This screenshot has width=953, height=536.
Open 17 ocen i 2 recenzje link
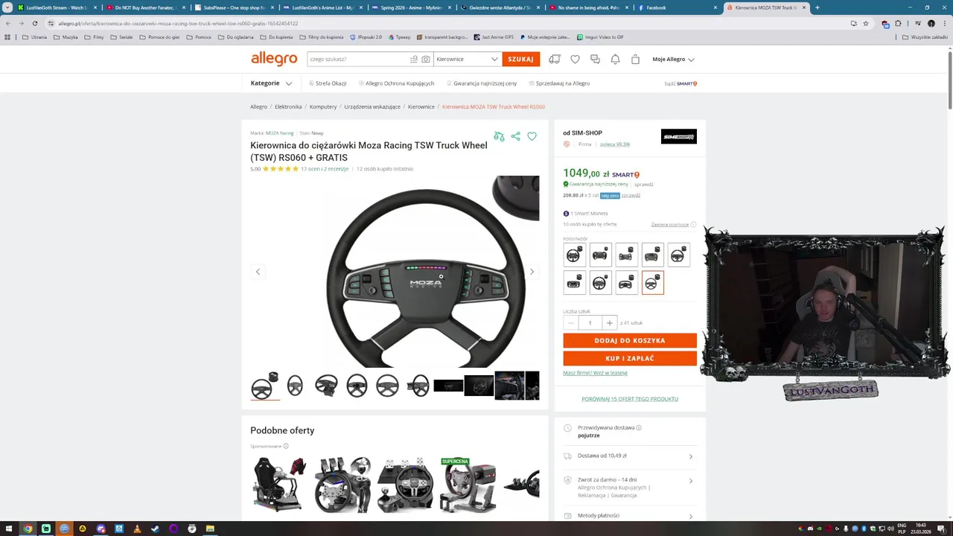pos(325,169)
